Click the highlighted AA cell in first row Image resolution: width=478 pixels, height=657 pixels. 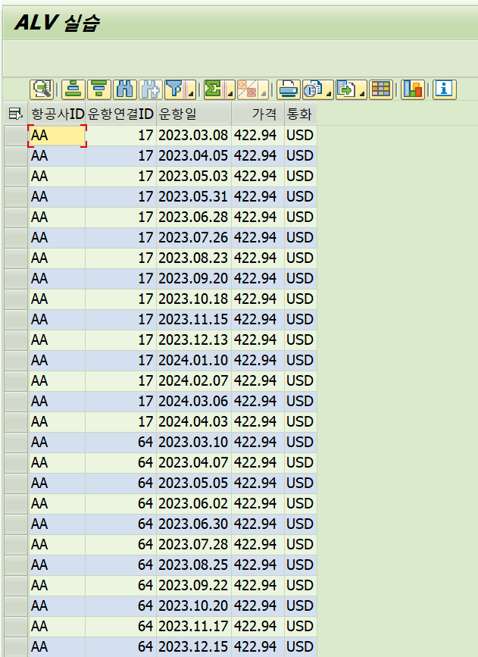pyautogui.click(x=57, y=136)
